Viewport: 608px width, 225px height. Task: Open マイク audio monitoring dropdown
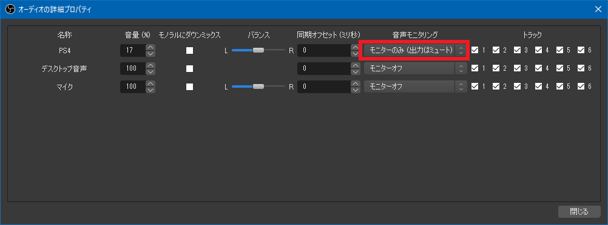(x=414, y=86)
